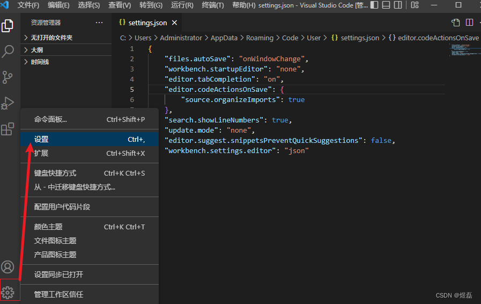This screenshot has height=304, width=481.
Task: Click the Administrator breadcrumb segment
Action: [181, 38]
